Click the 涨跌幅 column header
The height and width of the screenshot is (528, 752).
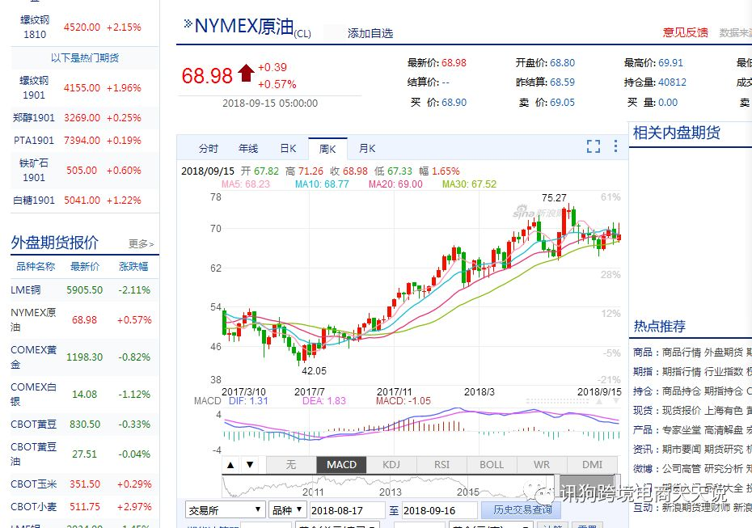pos(133,267)
